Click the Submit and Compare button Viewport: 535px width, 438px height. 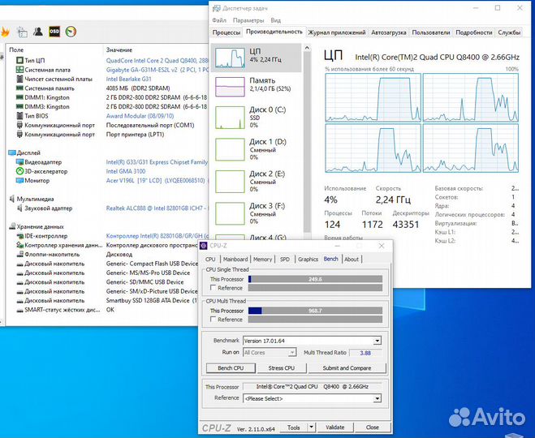click(x=347, y=368)
